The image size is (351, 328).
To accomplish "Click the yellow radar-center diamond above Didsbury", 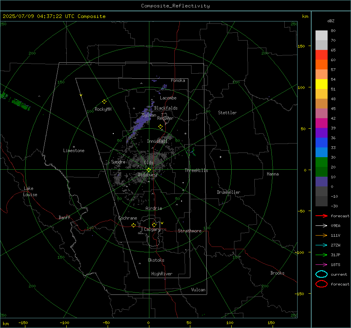I will 149,170.
